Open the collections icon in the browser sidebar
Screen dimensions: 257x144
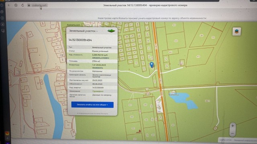coord(2,12)
